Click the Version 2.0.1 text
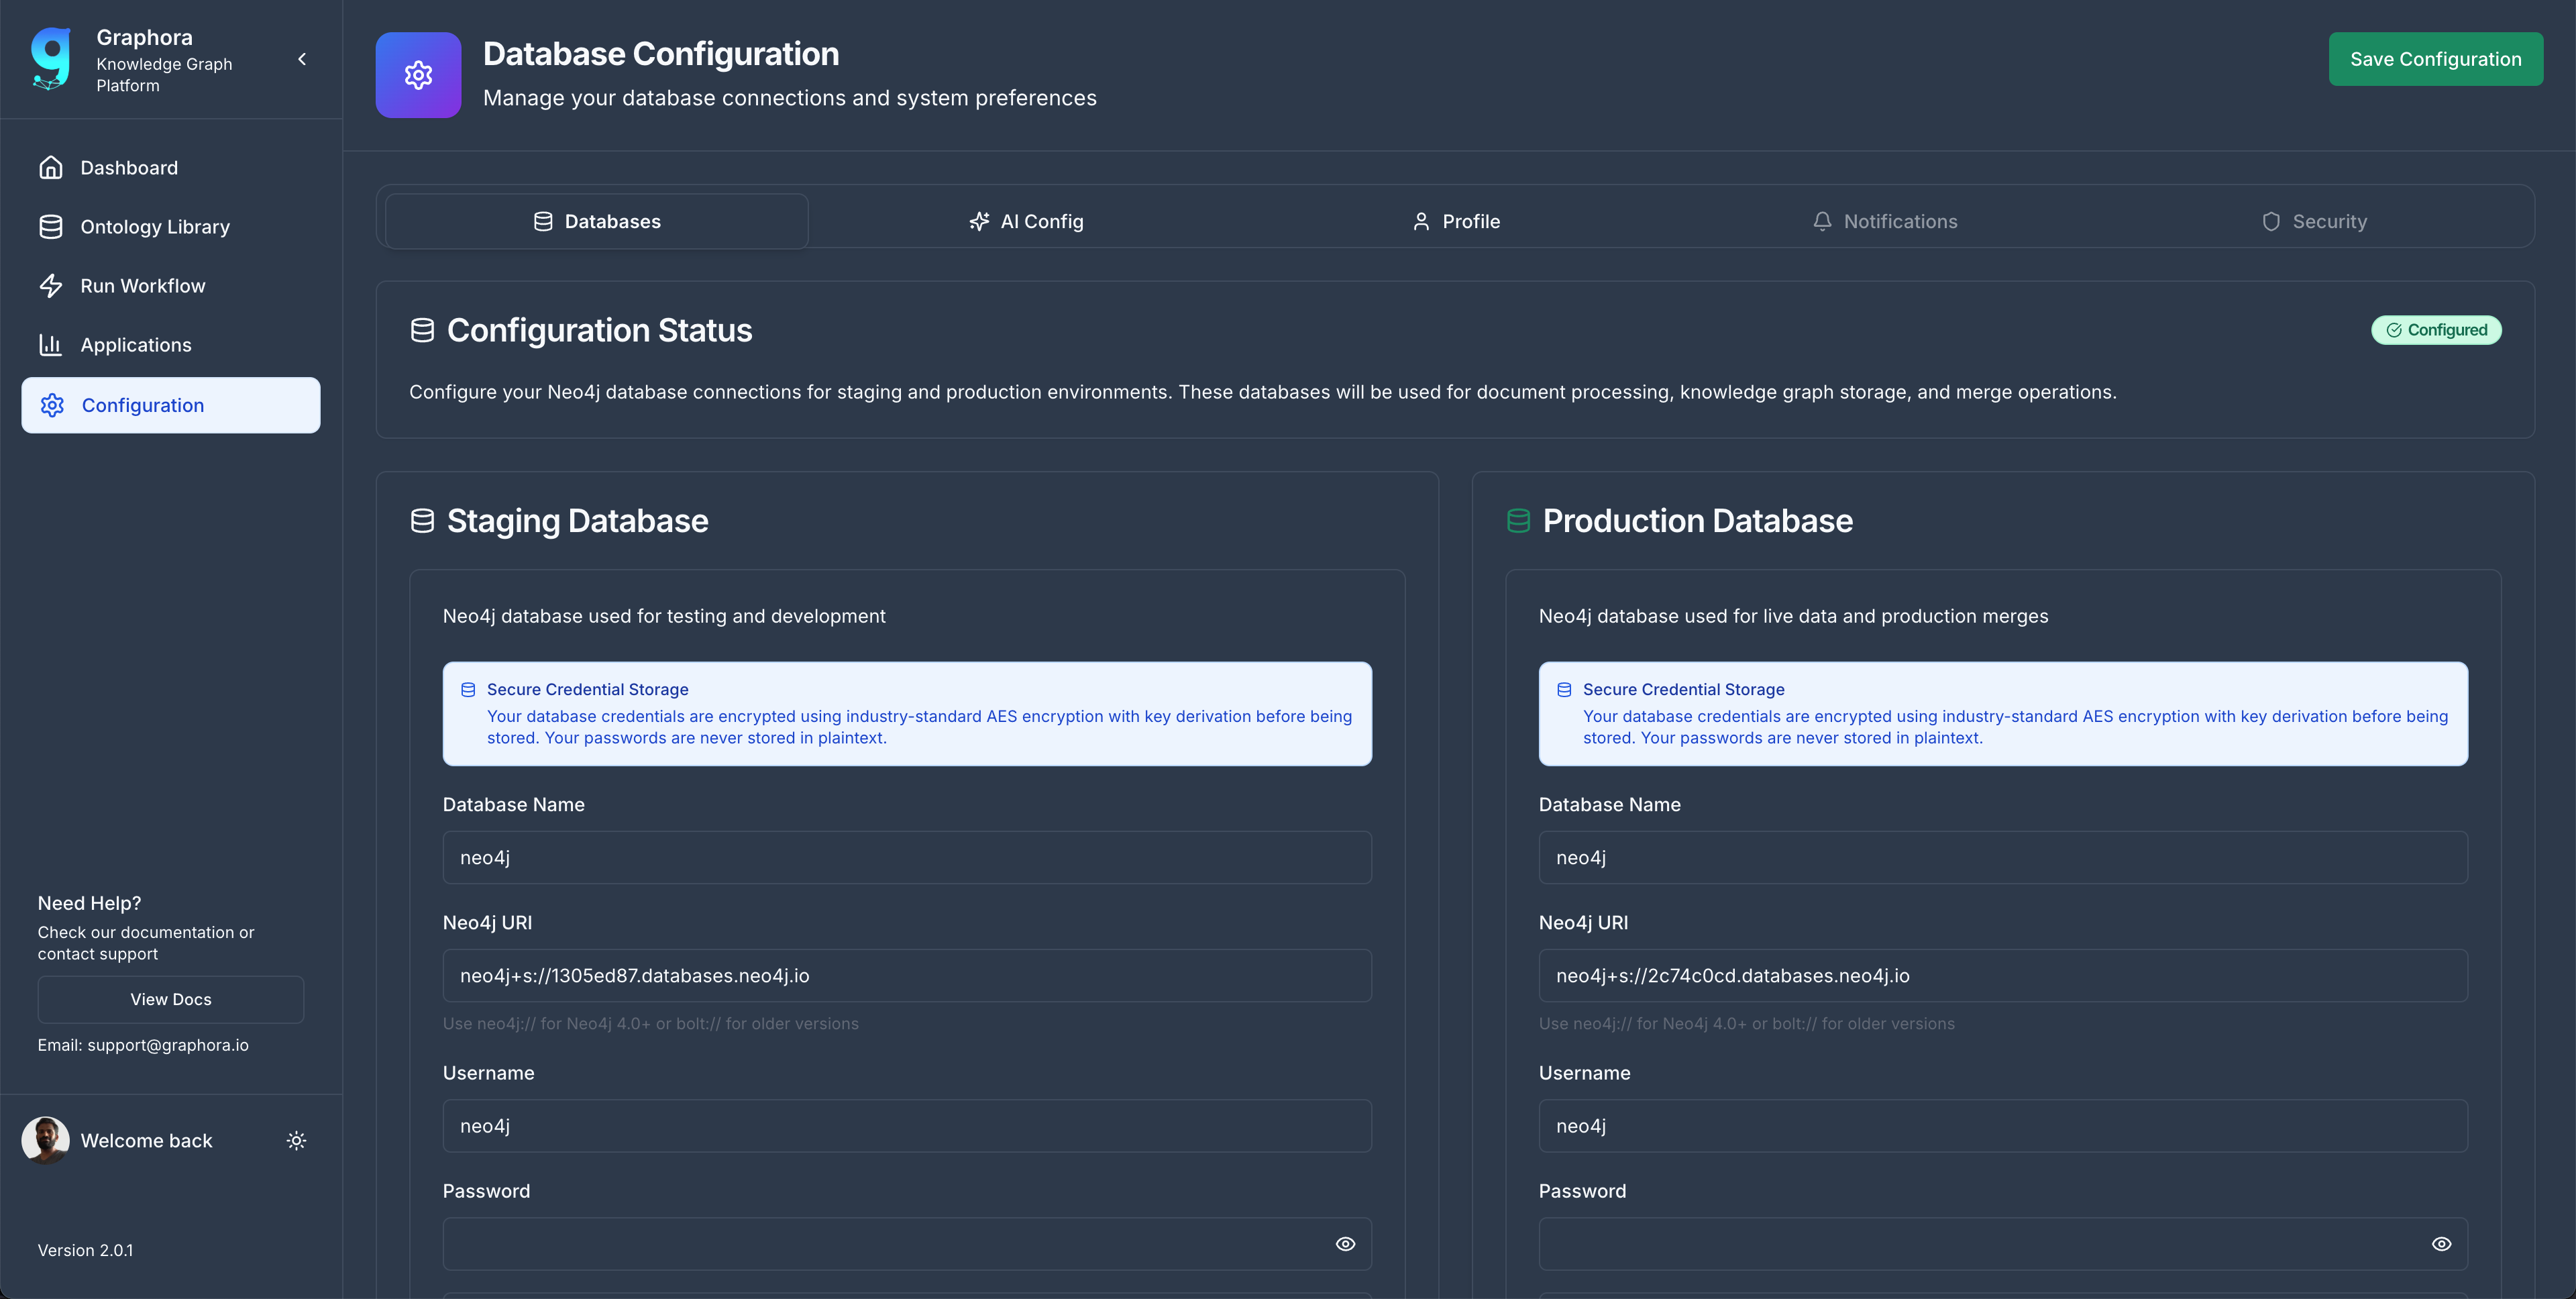The width and height of the screenshot is (2576, 1299). pos(85,1250)
